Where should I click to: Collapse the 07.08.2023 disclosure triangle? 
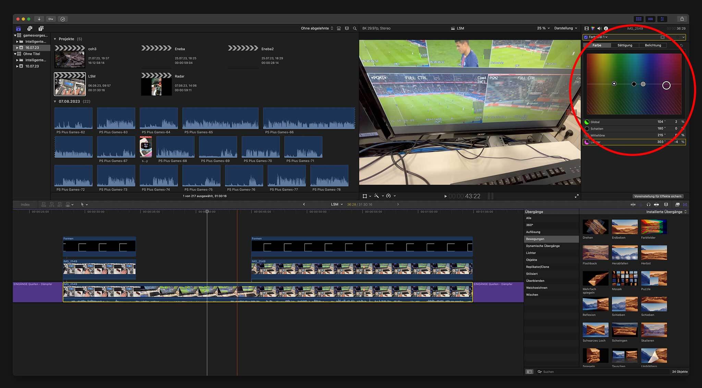click(x=55, y=101)
